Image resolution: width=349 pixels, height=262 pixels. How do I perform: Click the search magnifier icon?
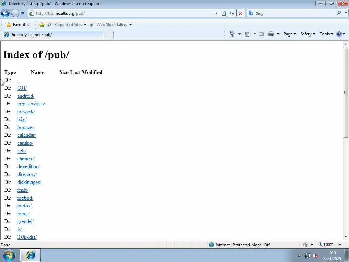339,13
